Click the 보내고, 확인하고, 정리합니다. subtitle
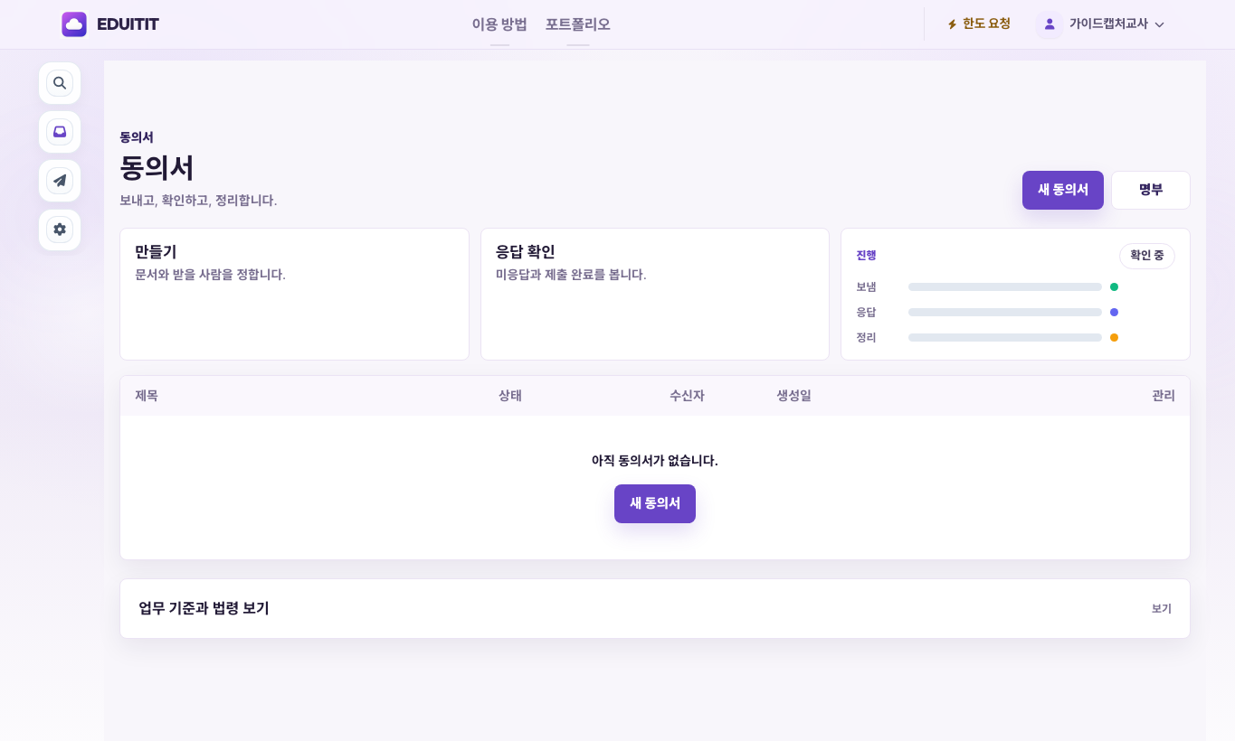 [x=198, y=201]
